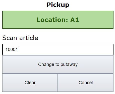The width and height of the screenshot is (115, 94).
Task: Click the text 10001 in the input
Action: point(12,49)
